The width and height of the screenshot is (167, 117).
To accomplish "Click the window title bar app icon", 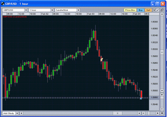I will click(3, 4).
